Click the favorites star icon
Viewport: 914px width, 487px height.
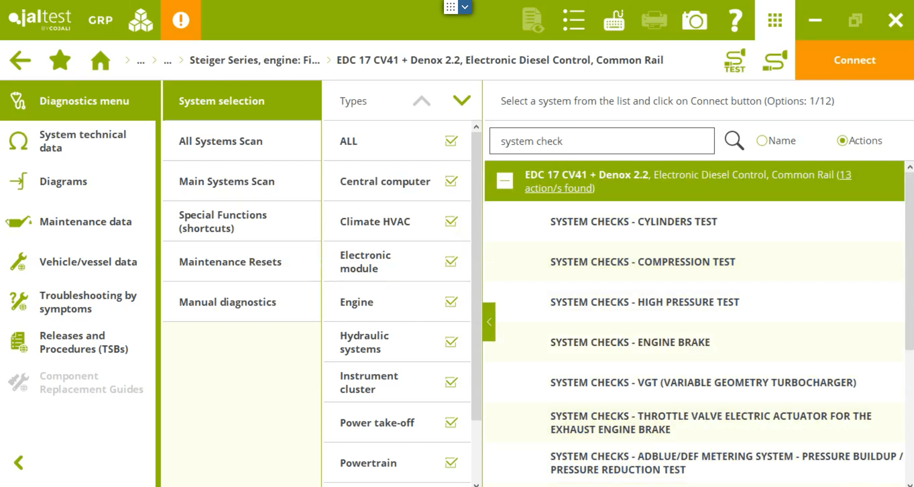[59, 60]
